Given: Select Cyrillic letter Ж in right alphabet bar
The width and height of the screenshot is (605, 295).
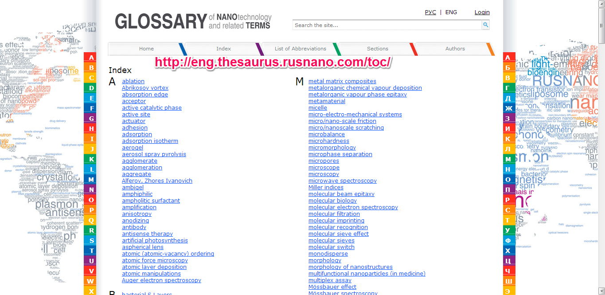Looking at the screenshot, I should (508, 108).
